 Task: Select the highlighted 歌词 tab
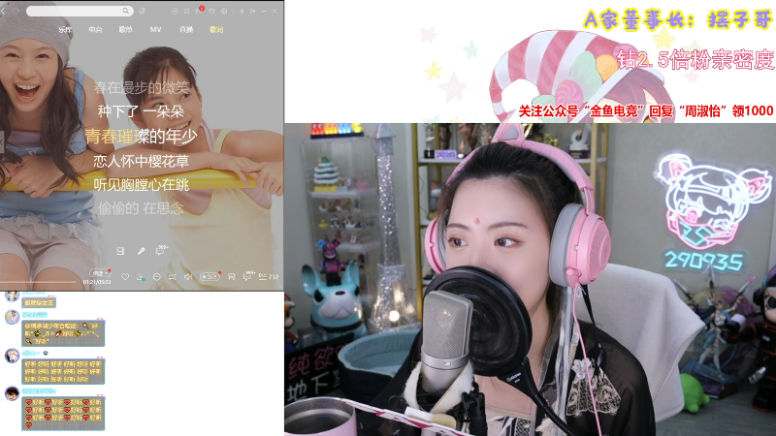coord(216,30)
